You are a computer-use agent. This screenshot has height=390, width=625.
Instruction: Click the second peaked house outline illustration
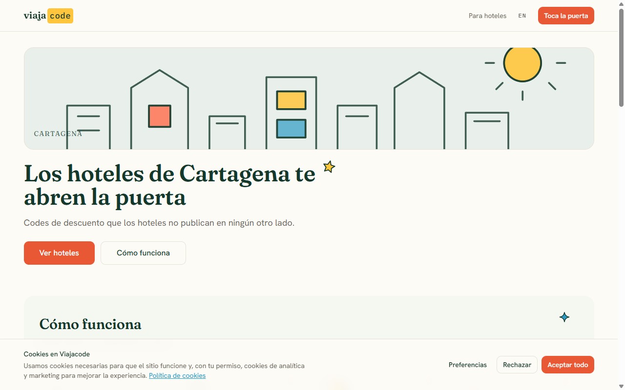pyautogui.click(x=419, y=111)
